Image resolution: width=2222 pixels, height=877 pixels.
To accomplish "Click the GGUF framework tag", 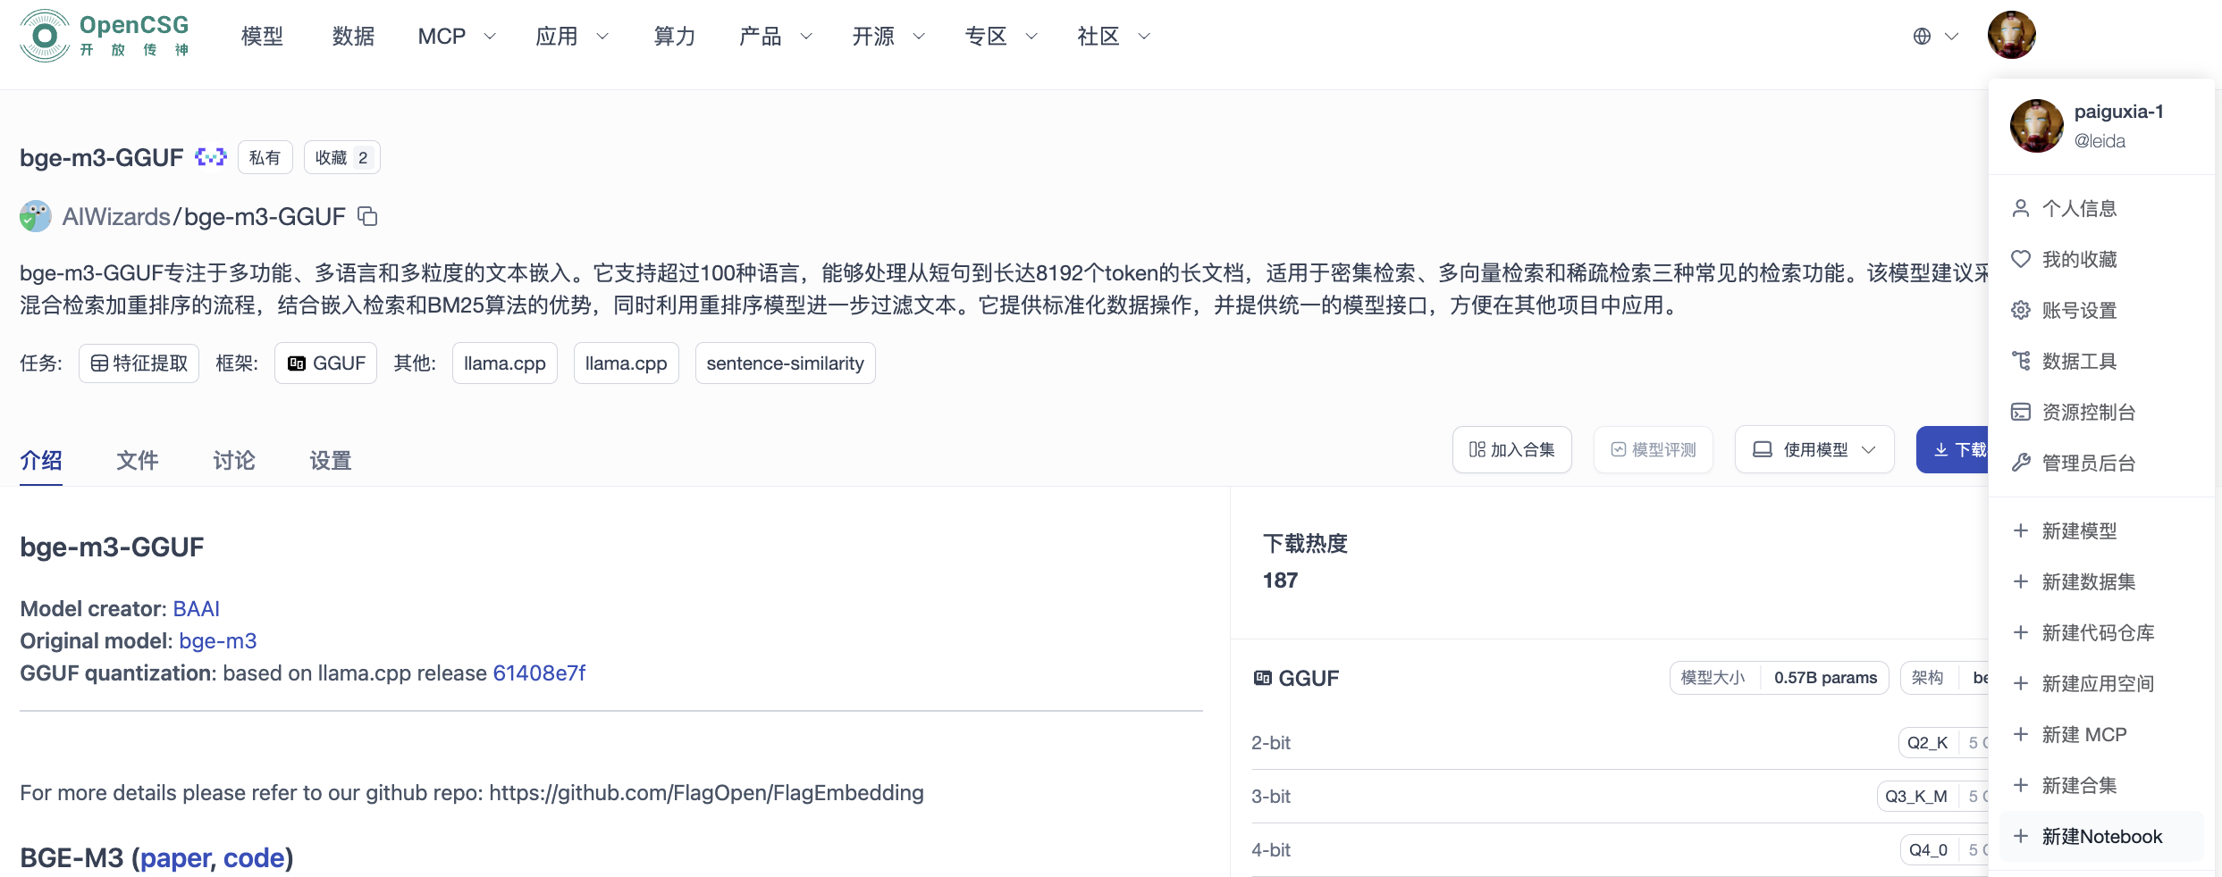I will [x=325, y=363].
